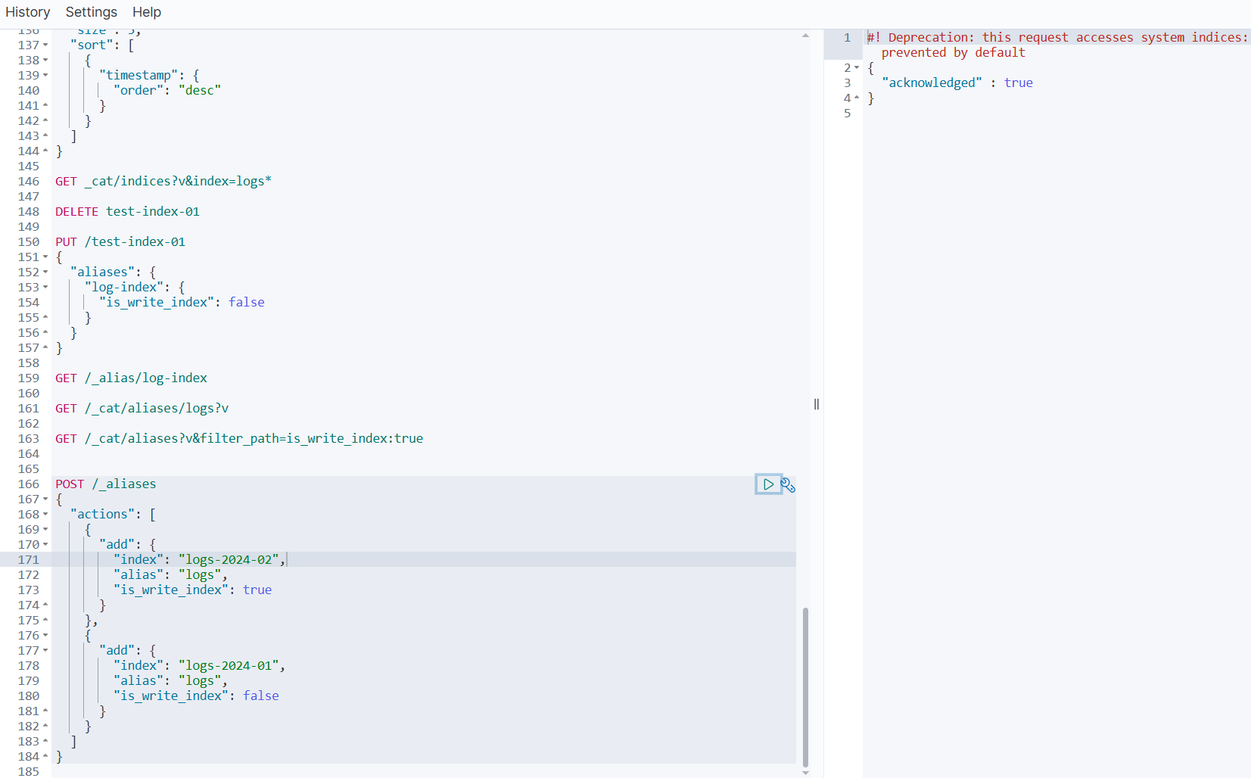Collapse the log-index block on line 153
Viewport: 1251px width, 778px height.
tap(45, 288)
